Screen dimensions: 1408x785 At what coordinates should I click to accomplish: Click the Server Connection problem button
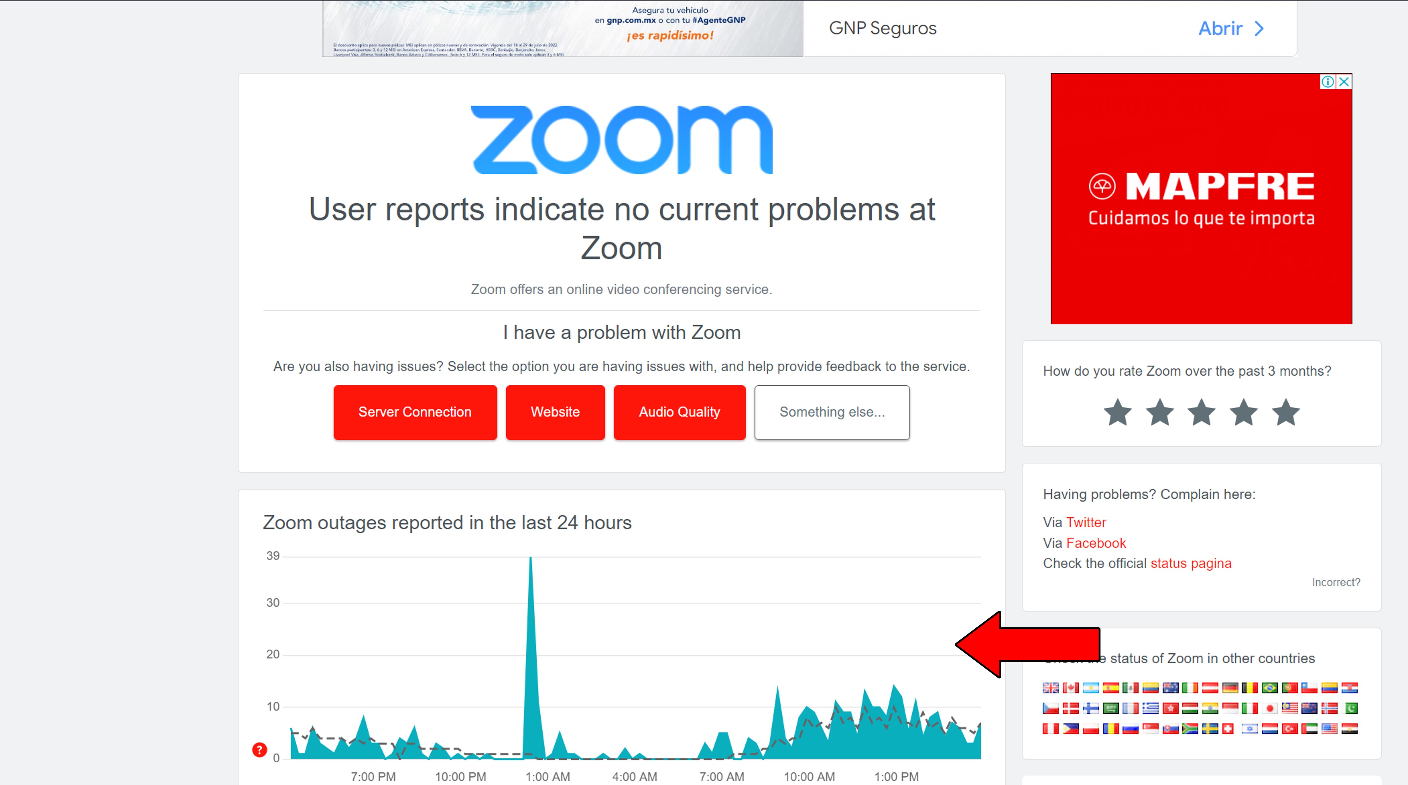[415, 411]
